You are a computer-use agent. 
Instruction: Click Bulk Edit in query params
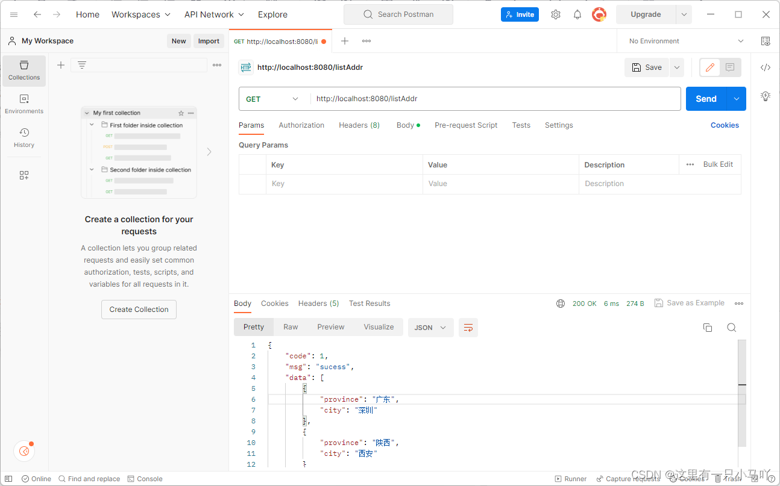tap(718, 164)
